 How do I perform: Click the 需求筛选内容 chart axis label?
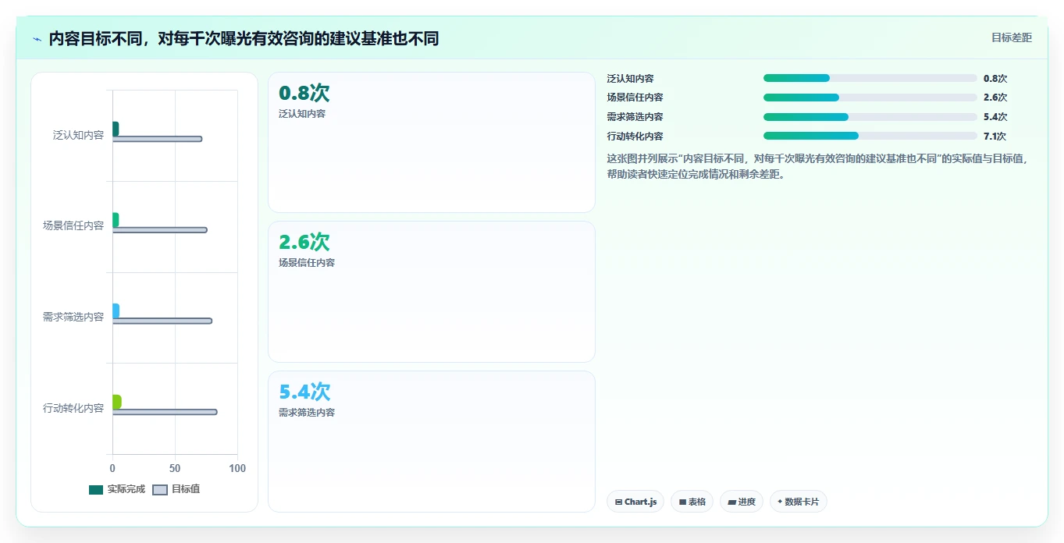pos(73,317)
